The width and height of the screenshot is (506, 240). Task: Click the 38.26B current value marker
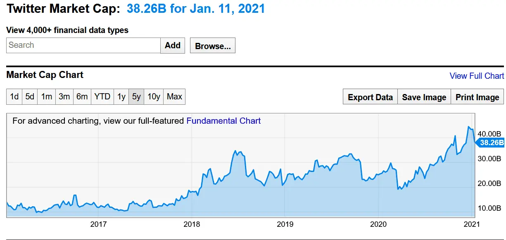pos(492,143)
